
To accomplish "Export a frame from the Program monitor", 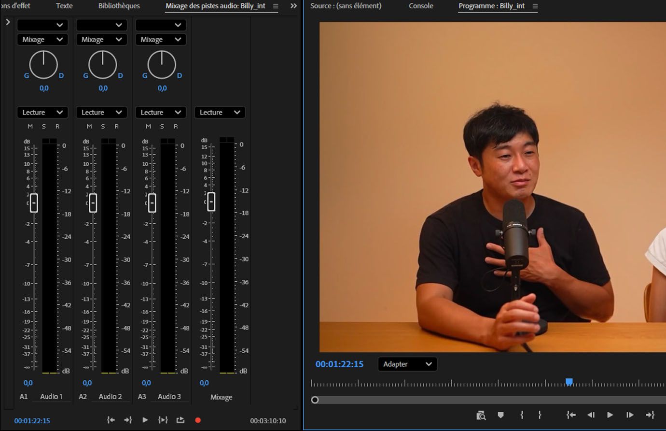I will 481,415.
